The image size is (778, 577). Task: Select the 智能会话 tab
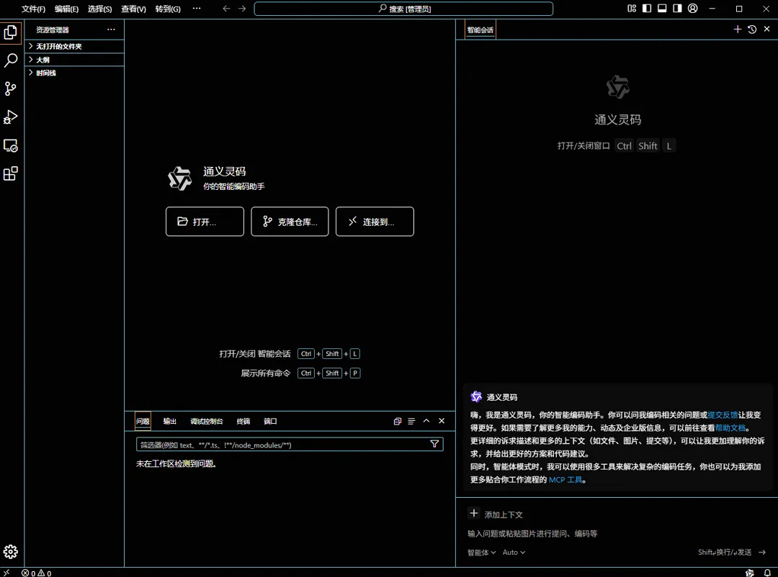click(x=480, y=30)
